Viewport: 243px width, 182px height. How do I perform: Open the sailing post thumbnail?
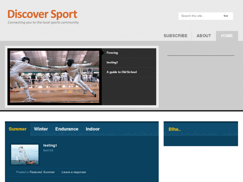click(25, 154)
